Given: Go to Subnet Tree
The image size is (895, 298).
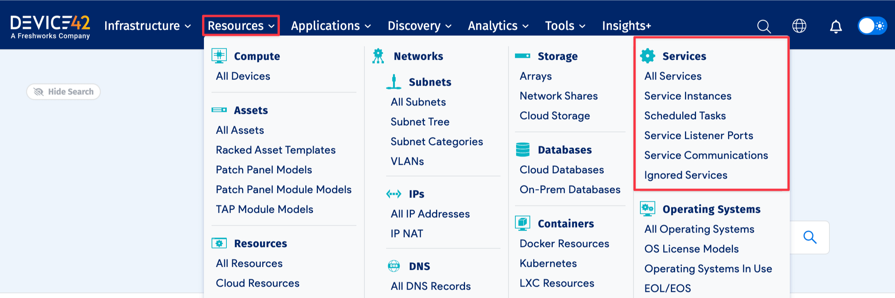Looking at the screenshot, I should 420,122.
